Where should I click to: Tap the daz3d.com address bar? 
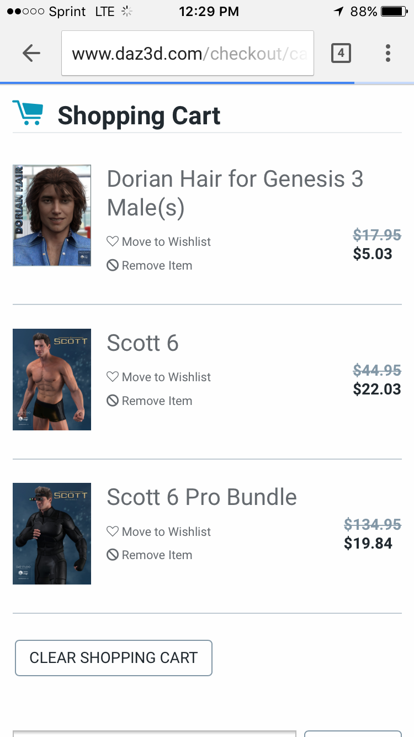(x=188, y=54)
